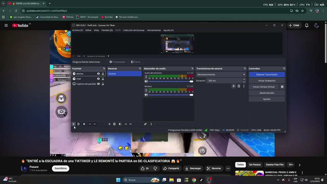Open Editar menu in OBS

point(88,30)
